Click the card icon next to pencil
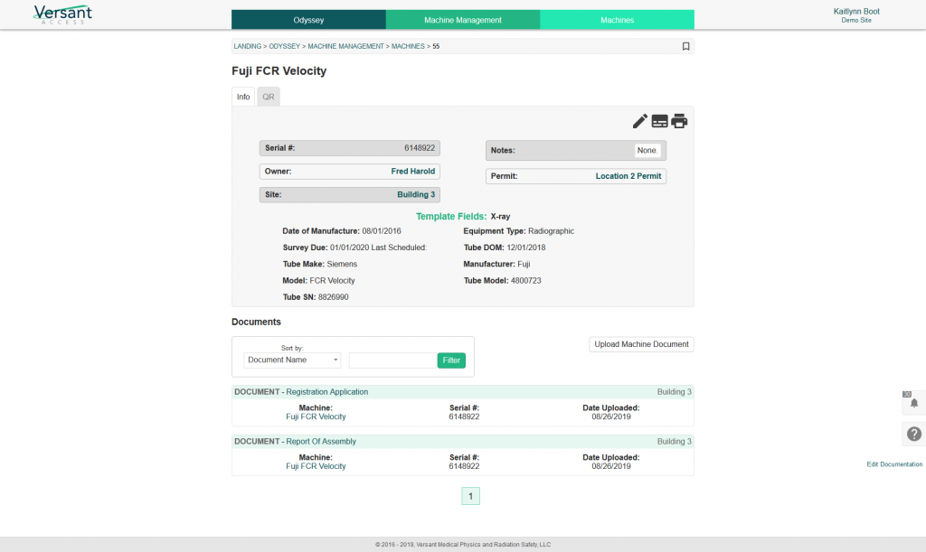 click(659, 121)
